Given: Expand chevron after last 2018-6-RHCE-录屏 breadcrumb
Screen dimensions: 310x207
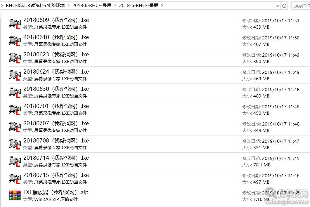Looking at the screenshot, I should 162,6.
